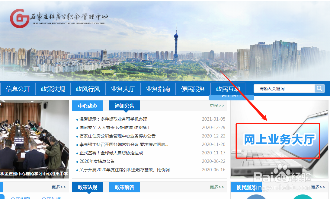Viewport: 330px width, 199px height.
Task: Switch to the 政策解答 tab
Action: click(125, 187)
